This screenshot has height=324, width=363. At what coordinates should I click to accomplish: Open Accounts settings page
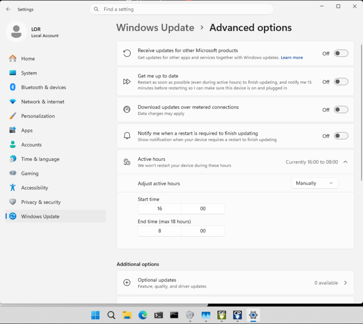point(56,145)
